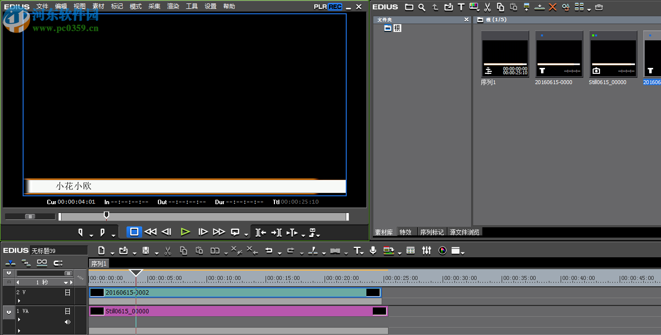
Task: Toggle video mute on track 2 V
Action: pos(67,292)
